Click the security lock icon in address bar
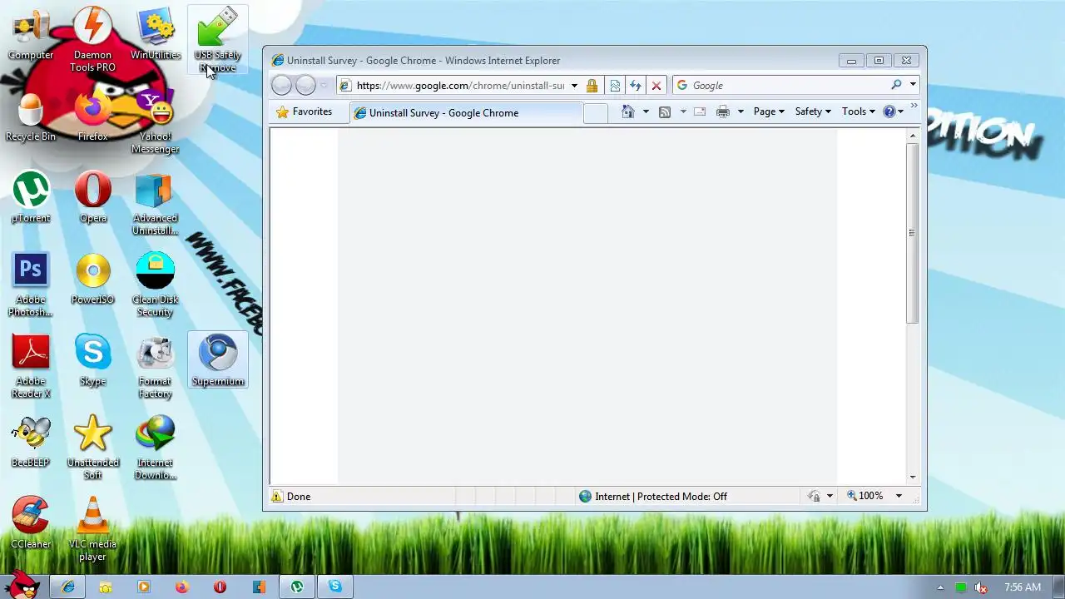The width and height of the screenshot is (1065, 599). (592, 86)
